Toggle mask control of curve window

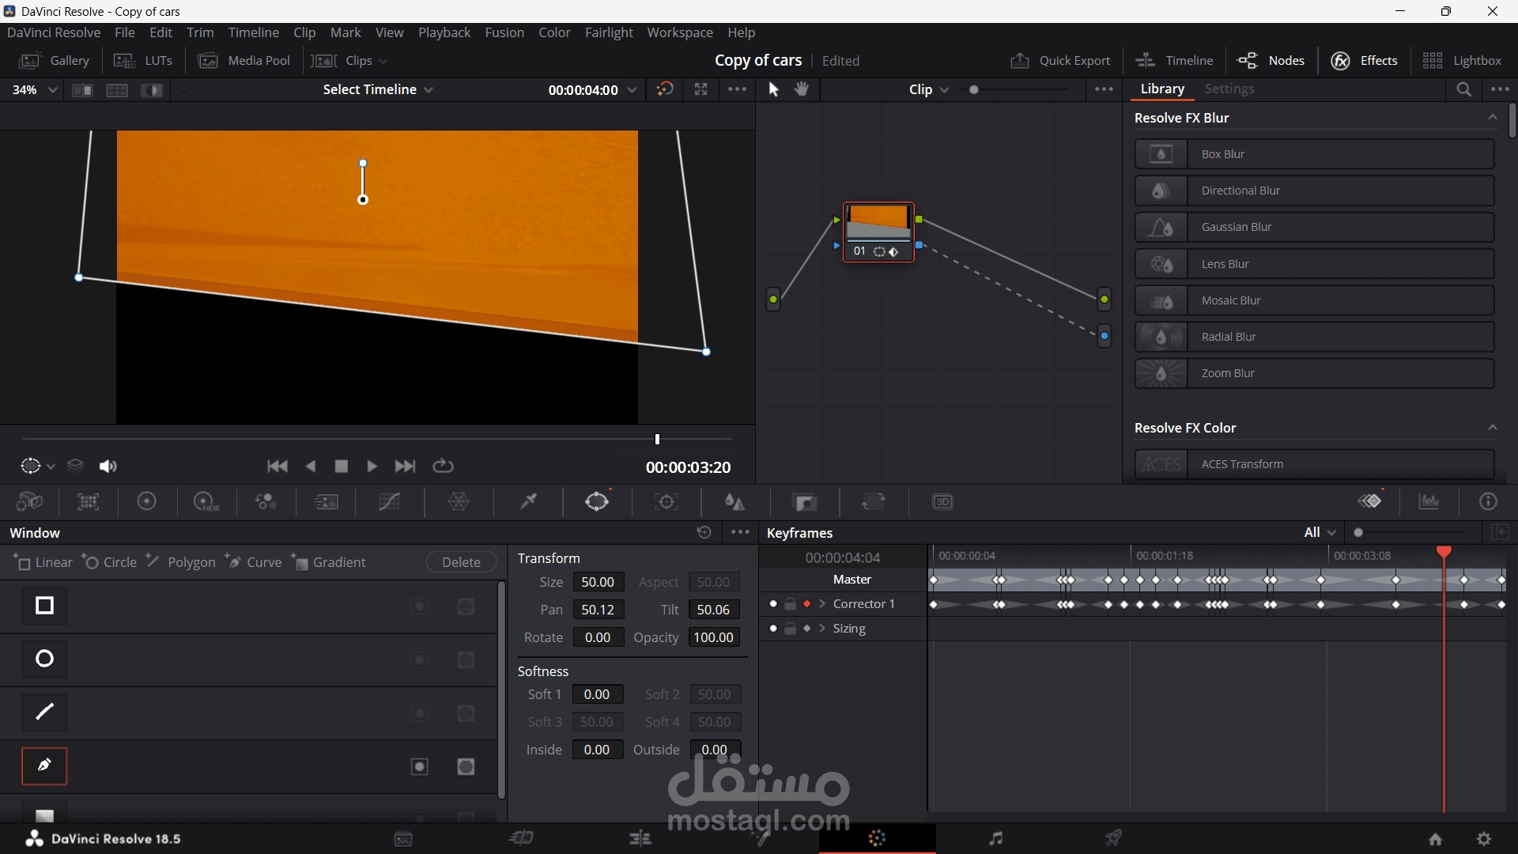click(466, 766)
